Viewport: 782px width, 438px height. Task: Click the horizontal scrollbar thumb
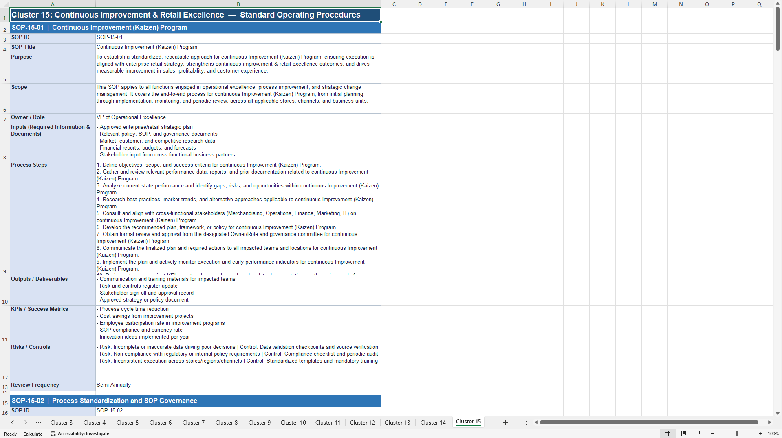pyautogui.click(x=649, y=423)
